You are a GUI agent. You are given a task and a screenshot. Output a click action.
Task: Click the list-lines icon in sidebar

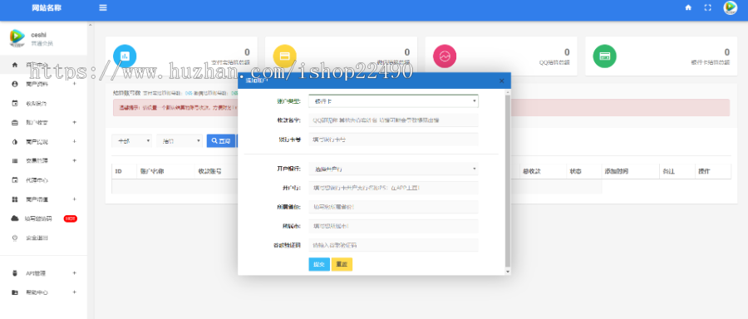click(15, 160)
